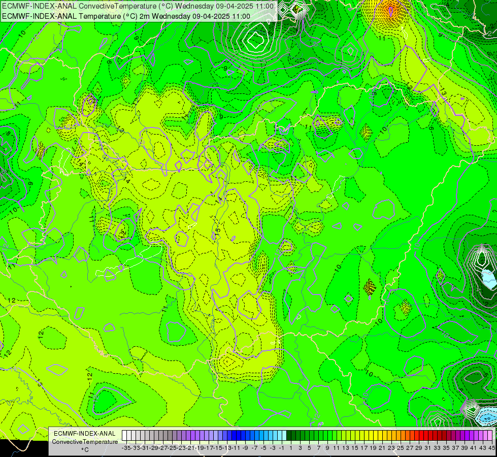Select the pink legend swatch above 45

(x=490, y=435)
